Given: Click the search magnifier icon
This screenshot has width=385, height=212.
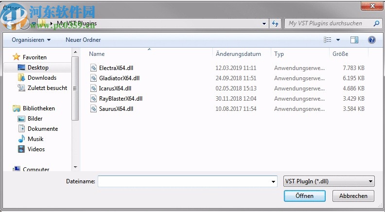Looking at the screenshot, I should pos(376,24).
